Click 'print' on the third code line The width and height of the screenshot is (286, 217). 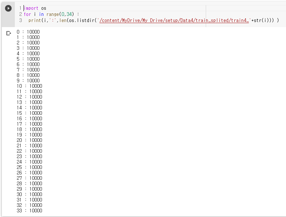[x=35, y=21]
